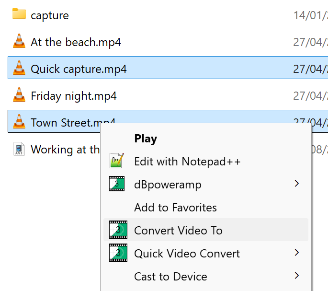
Task: Choose Play from the context menu
Action: point(146,139)
